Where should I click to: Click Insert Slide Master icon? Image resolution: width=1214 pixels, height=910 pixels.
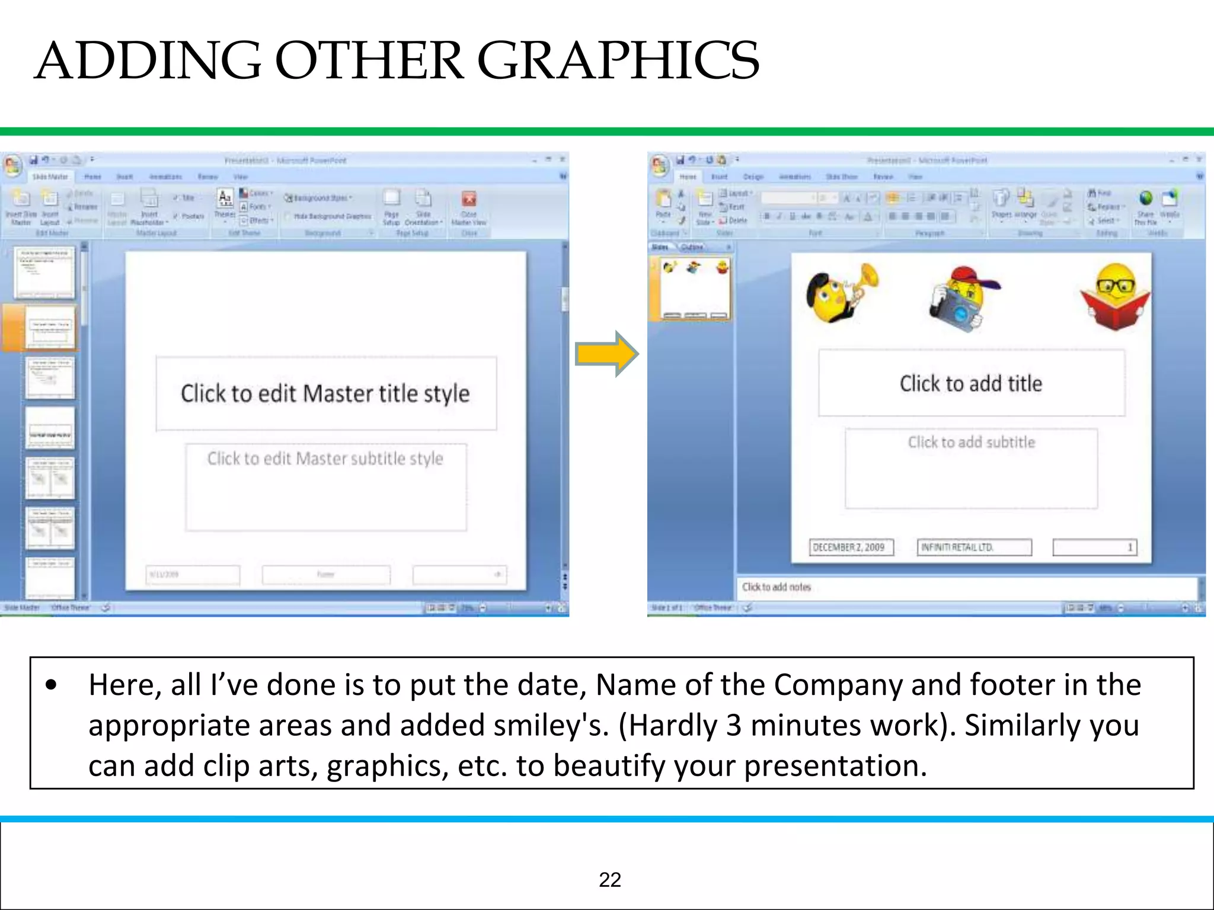click(21, 199)
